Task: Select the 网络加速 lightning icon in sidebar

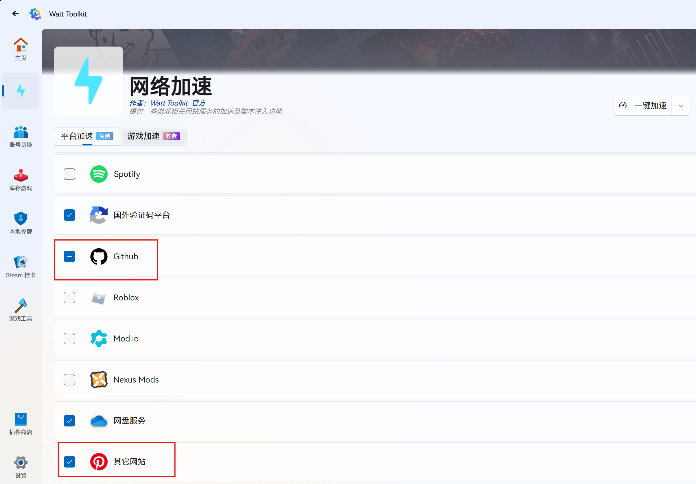Action: click(21, 90)
